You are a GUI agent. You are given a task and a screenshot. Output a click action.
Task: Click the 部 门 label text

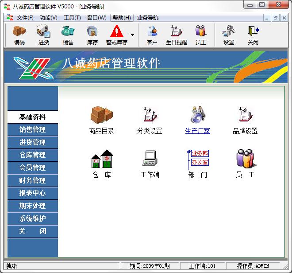coord(198,175)
